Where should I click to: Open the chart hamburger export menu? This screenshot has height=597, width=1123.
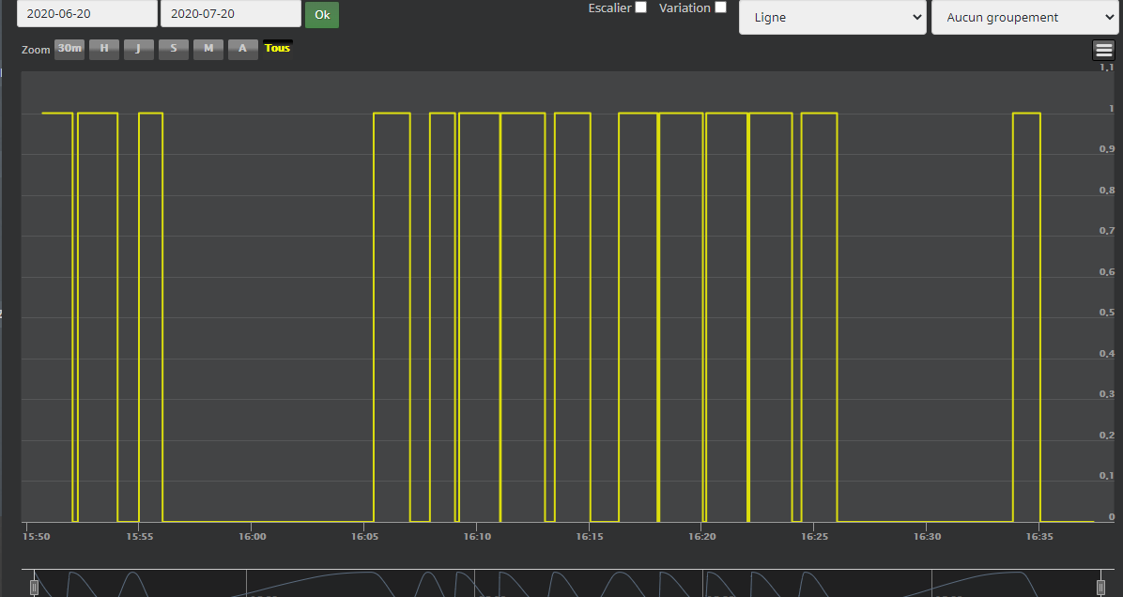click(x=1103, y=51)
